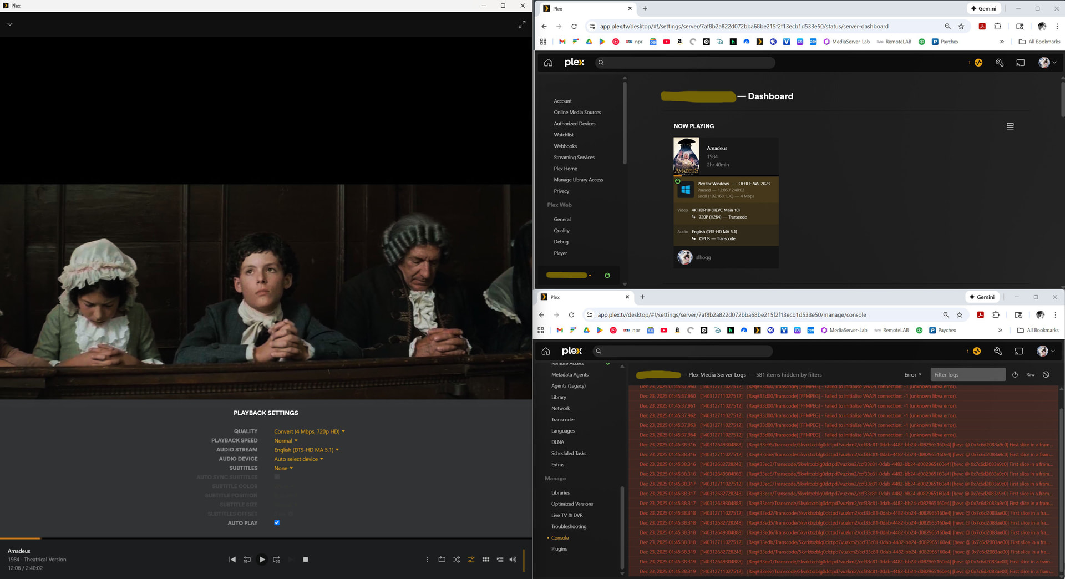Open the server selector dropdown in dashboard sidebar

tap(569, 275)
